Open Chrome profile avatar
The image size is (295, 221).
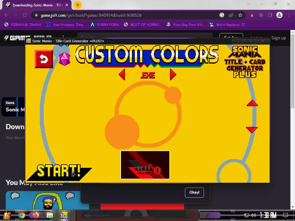279,15
